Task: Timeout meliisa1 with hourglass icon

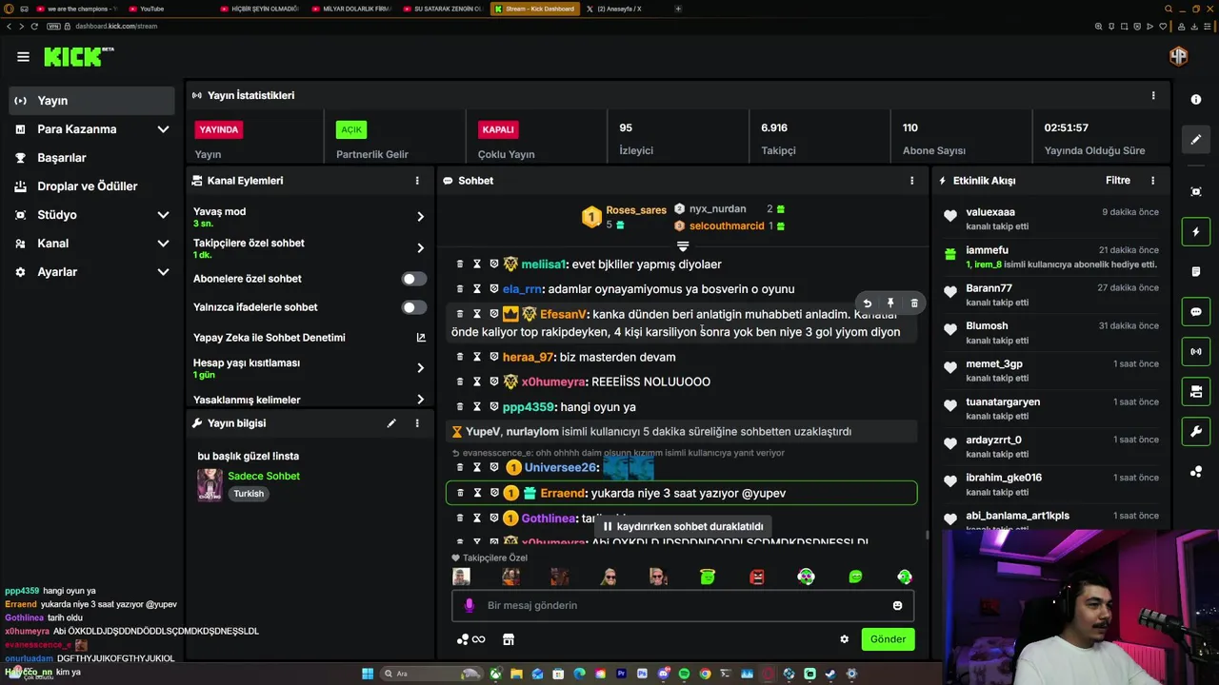Action: (x=477, y=264)
